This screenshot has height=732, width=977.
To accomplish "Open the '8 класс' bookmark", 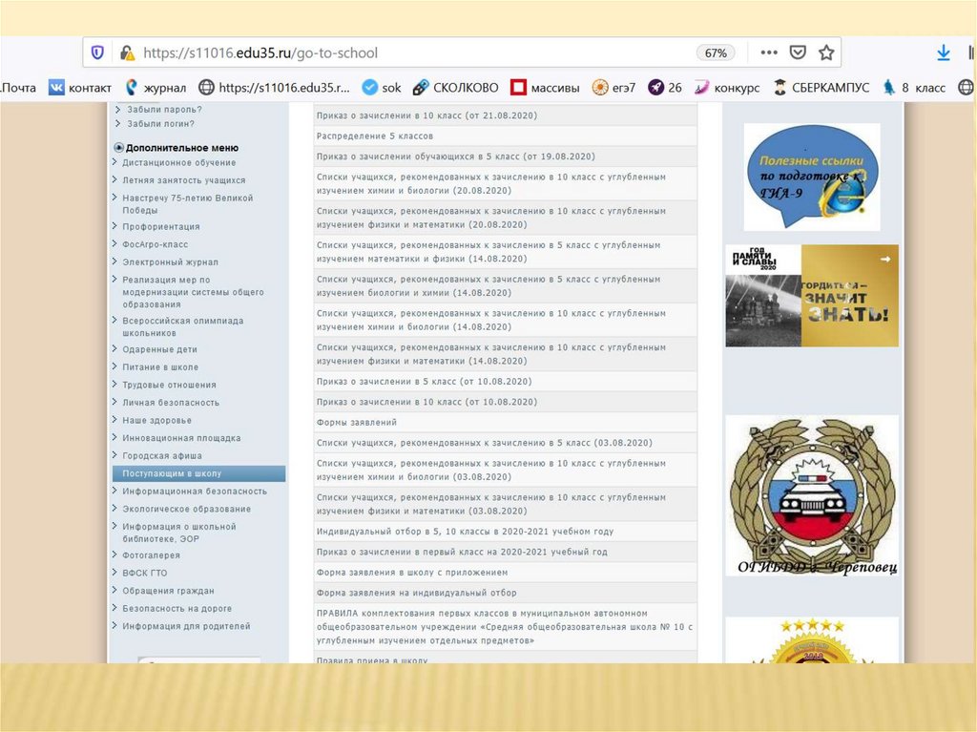I will (x=914, y=88).
